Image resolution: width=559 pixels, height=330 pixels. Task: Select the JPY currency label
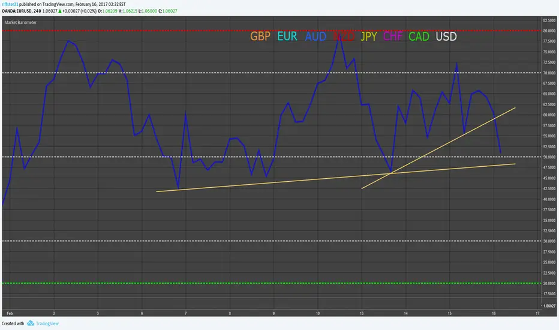pos(369,37)
